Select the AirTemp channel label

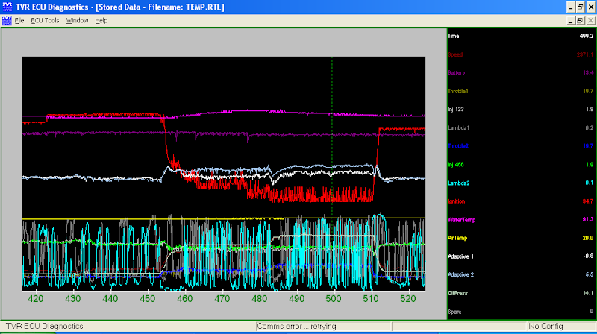pyautogui.click(x=457, y=238)
